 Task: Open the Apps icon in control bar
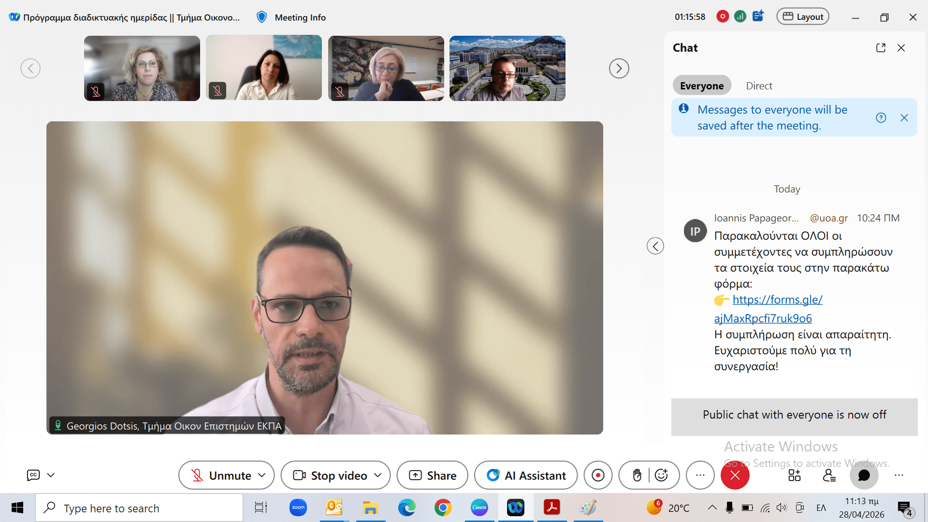pyautogui.click(x=795, y=475)
